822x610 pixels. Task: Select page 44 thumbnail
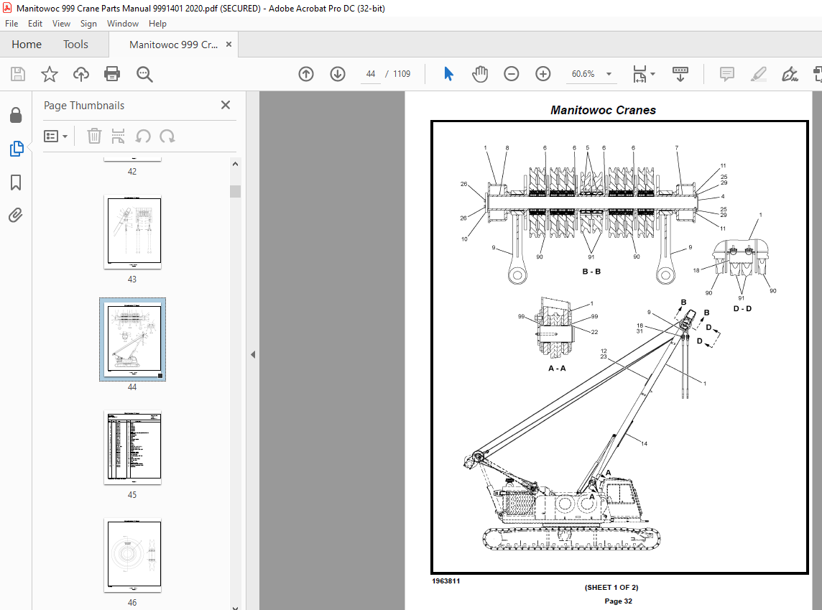[133, 340]
